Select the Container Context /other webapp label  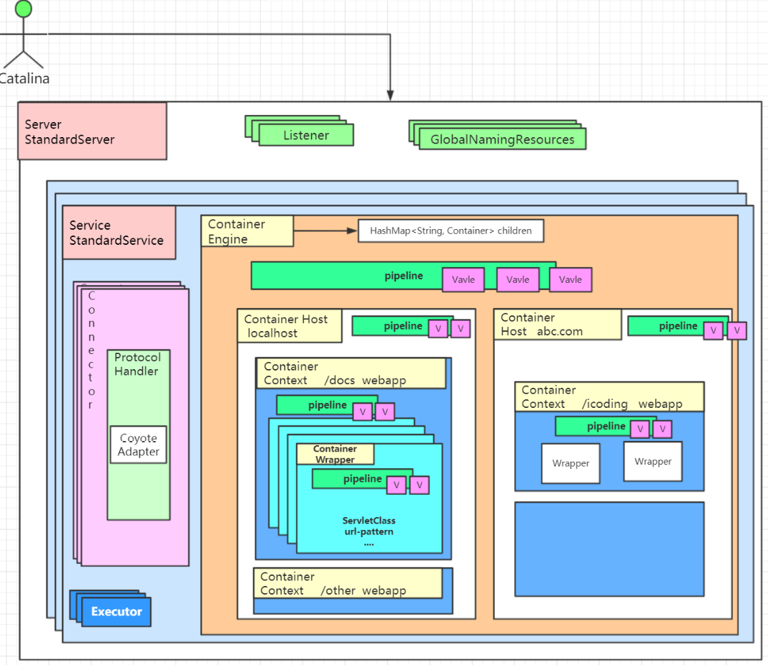coord(348,583)
